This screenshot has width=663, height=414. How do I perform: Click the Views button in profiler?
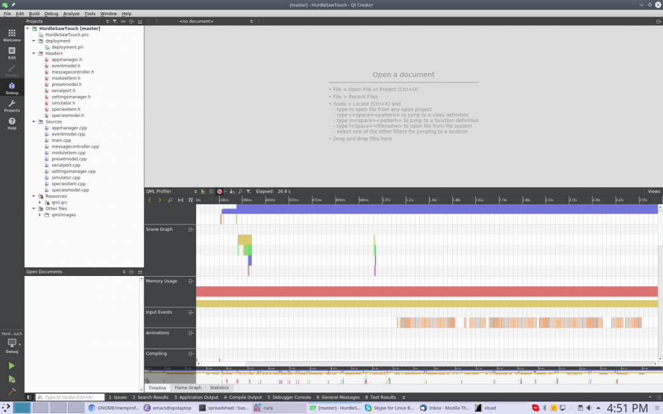pos(653,191)
